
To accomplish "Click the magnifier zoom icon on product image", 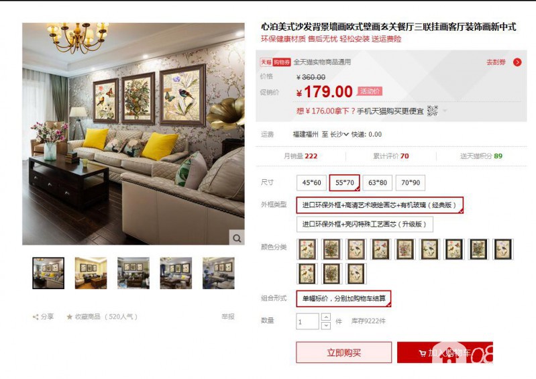I will (x=237, y=238).
